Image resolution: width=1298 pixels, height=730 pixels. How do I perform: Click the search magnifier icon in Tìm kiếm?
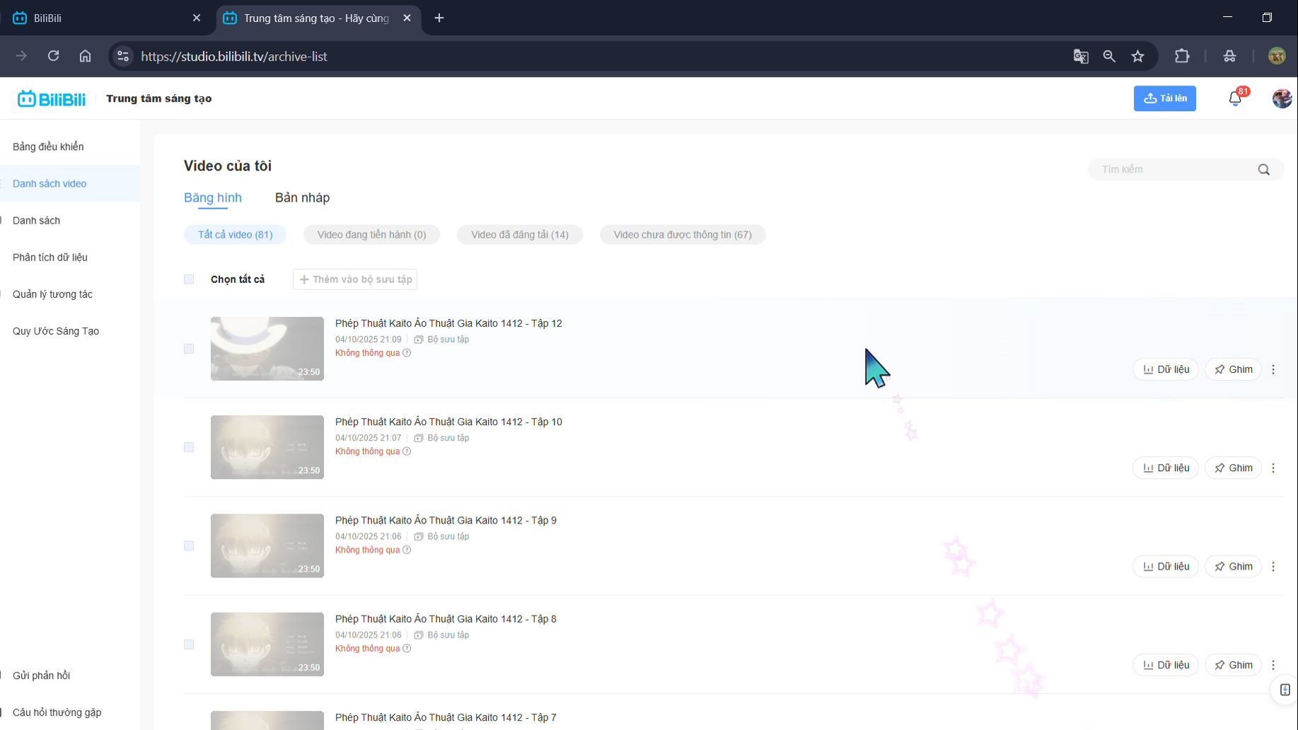1263,170
